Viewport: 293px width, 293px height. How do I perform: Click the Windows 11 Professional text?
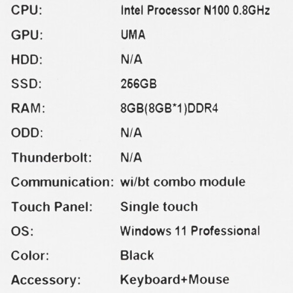(x=190, y=230)
